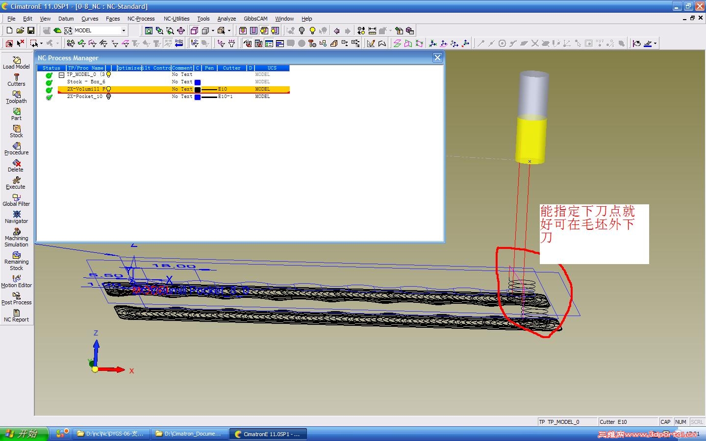Open the Global Filter tool
706x441 pixels.
point(17,200)
